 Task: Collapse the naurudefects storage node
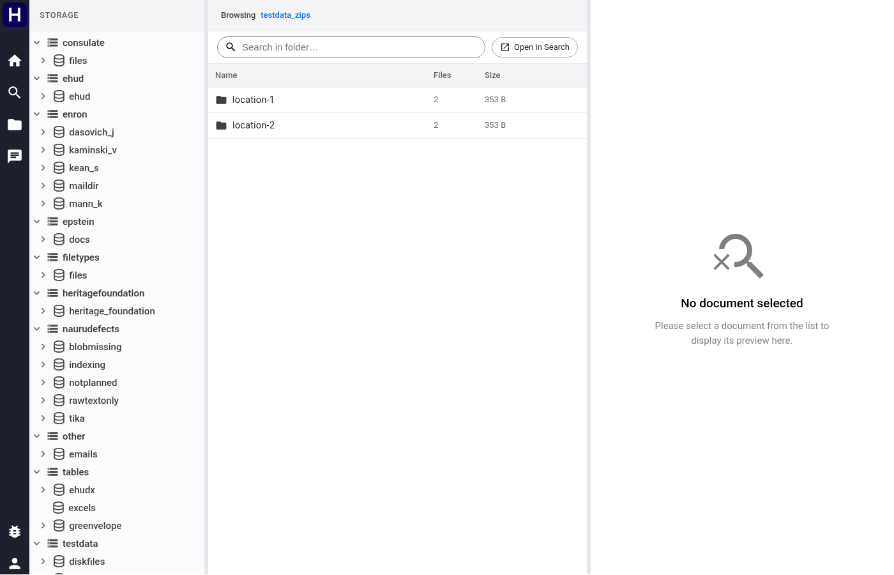pyautogui.click(x=37, y=329)
